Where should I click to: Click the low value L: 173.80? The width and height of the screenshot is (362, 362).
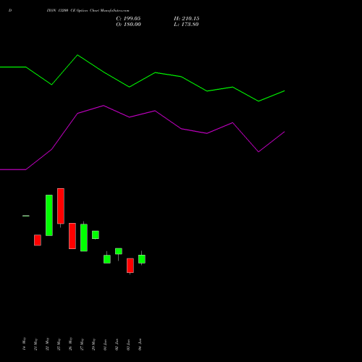coord(186,25)
